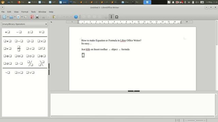Viewport: 218px width, 122px height.
Task: Open the Open-file recent documents dropdown arrow
Action: point(15,17)
